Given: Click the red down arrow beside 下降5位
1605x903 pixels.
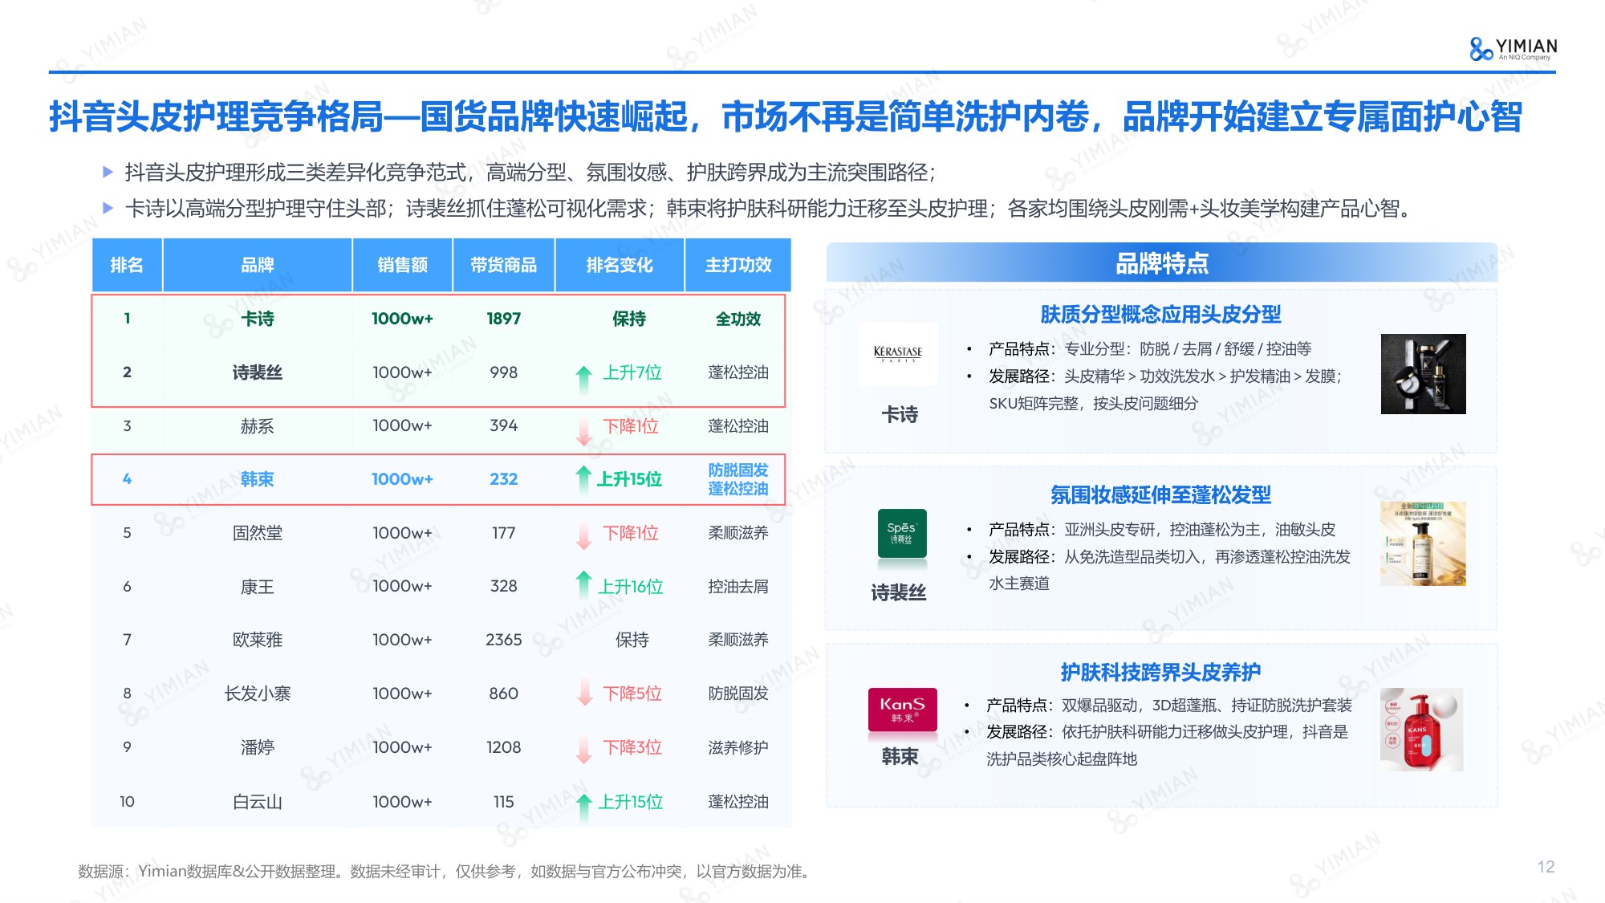Looking at the screenshot, I should click(x=585, y=693).
